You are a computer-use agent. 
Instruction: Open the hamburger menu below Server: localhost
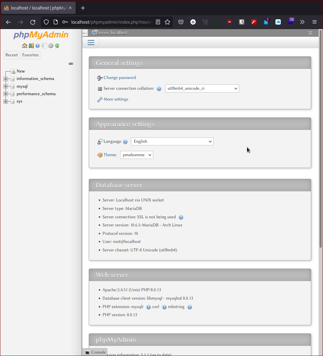(91, 43)
